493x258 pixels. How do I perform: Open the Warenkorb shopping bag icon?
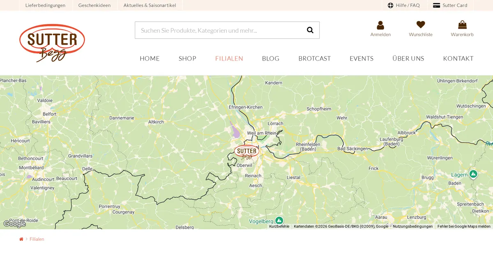coord(462,25)
